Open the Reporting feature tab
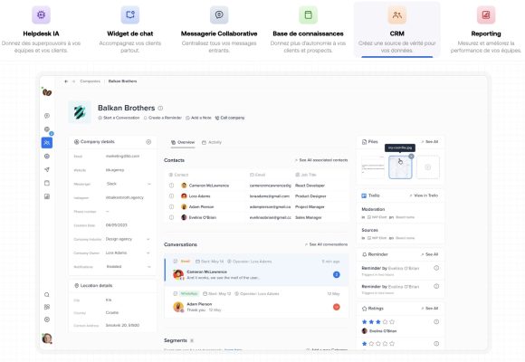The width and height of the screenshot is (525, 362). [486, 30]
